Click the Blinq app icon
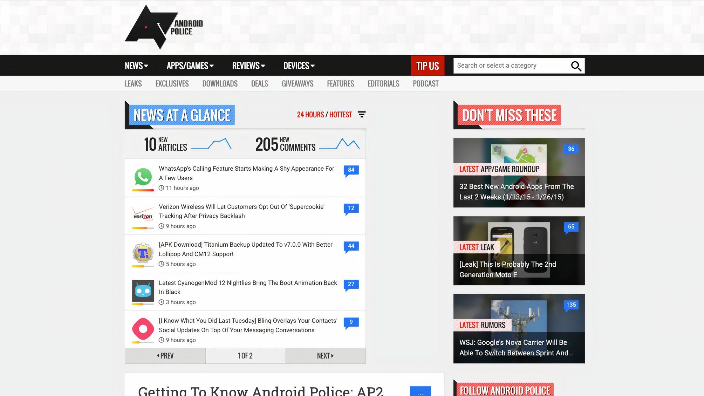Image resolution: width=704 pixels, height=396 pixels. (143, 329)
